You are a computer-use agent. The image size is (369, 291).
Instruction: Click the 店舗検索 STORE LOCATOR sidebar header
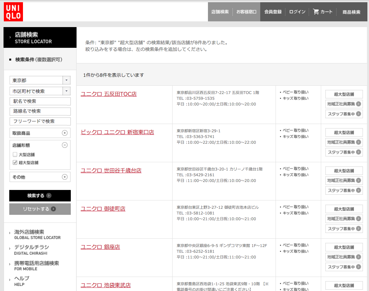click(x=40, y=38)
